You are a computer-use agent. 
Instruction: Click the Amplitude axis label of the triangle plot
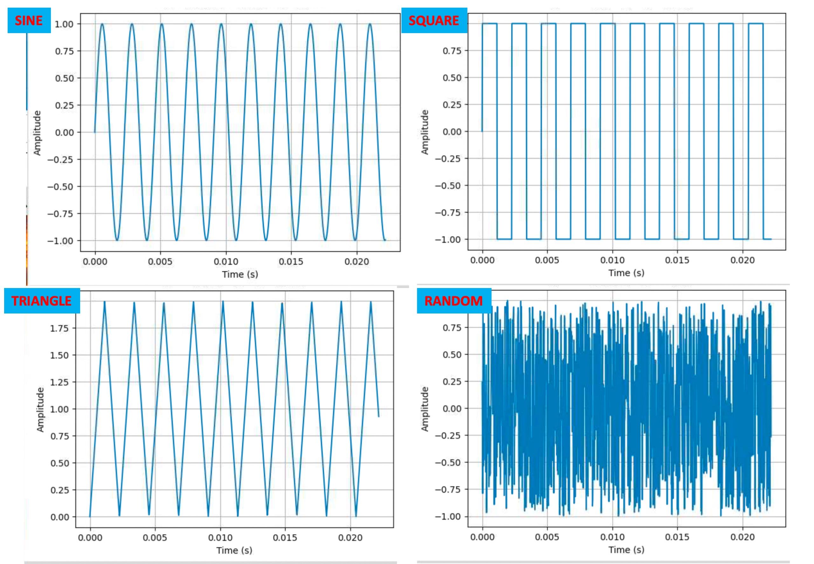[x=40, y=410]
